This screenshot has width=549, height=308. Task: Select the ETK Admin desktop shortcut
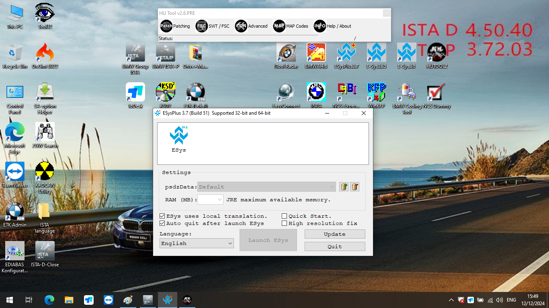point(15,215)
